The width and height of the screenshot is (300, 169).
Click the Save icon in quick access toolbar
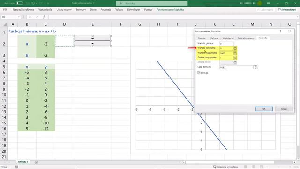click(x=28, y=3)
